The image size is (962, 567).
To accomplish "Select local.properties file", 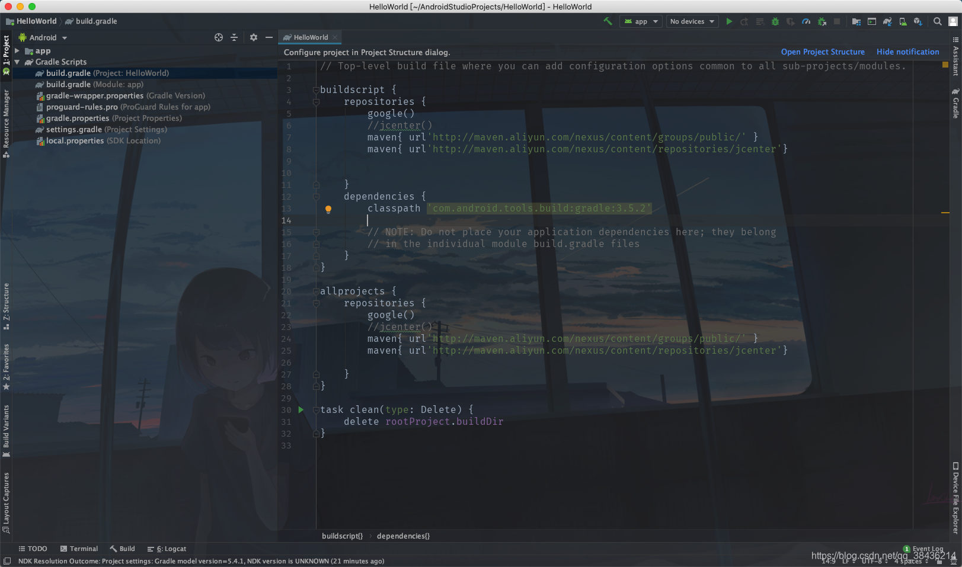I will 98,140.
